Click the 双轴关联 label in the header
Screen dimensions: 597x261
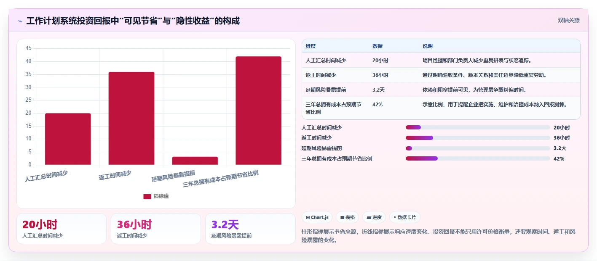[569, 21]
